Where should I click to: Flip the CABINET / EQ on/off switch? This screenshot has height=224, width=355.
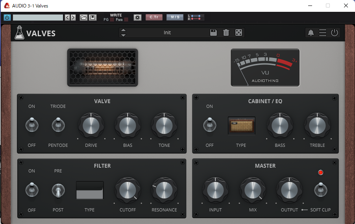210,125
